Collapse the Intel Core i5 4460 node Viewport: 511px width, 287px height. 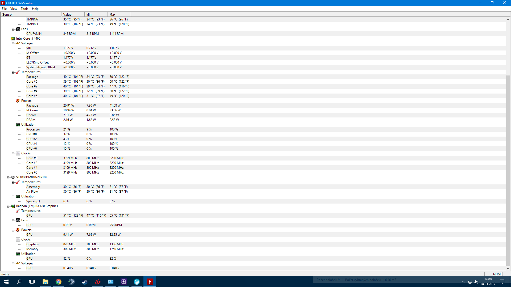point(8,39)
